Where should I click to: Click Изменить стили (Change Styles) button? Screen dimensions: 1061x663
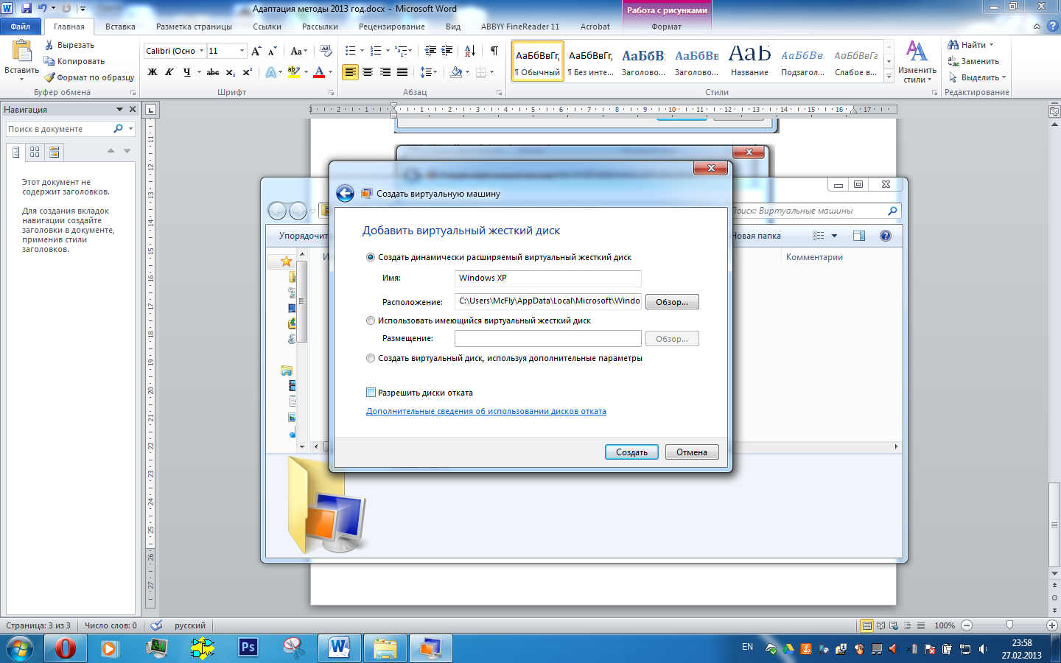(x=917, y=62)
